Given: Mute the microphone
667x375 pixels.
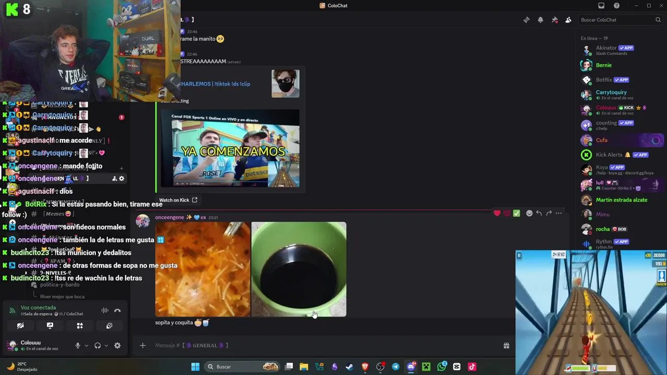Looking at the screenshot, I should tap(78, 345).
